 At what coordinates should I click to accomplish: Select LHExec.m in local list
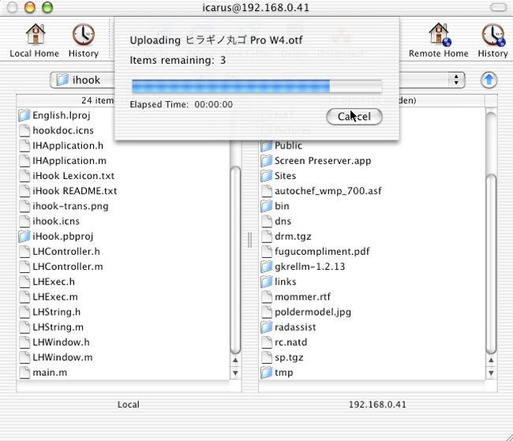pos(55,297)
